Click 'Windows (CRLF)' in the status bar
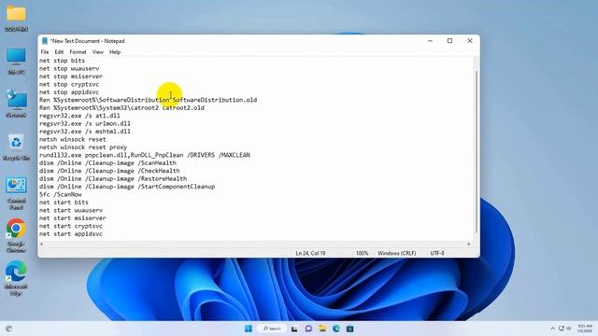 pyautogui.click(x=396, y=253)
